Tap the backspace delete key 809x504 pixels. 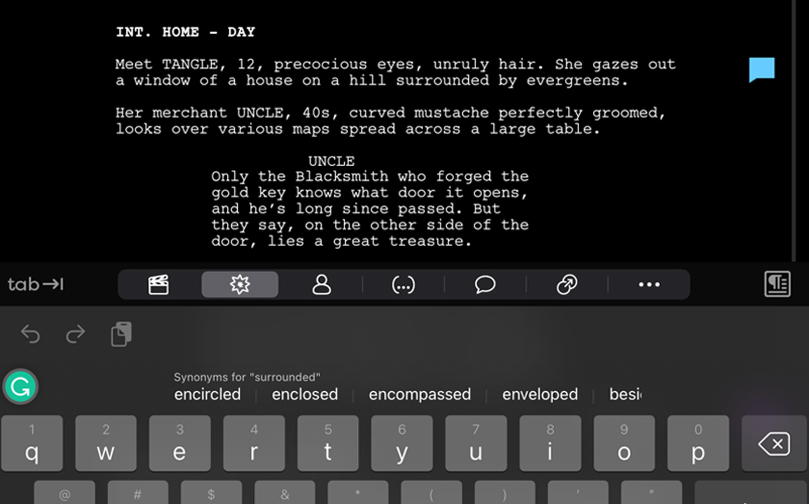[774, 444]
